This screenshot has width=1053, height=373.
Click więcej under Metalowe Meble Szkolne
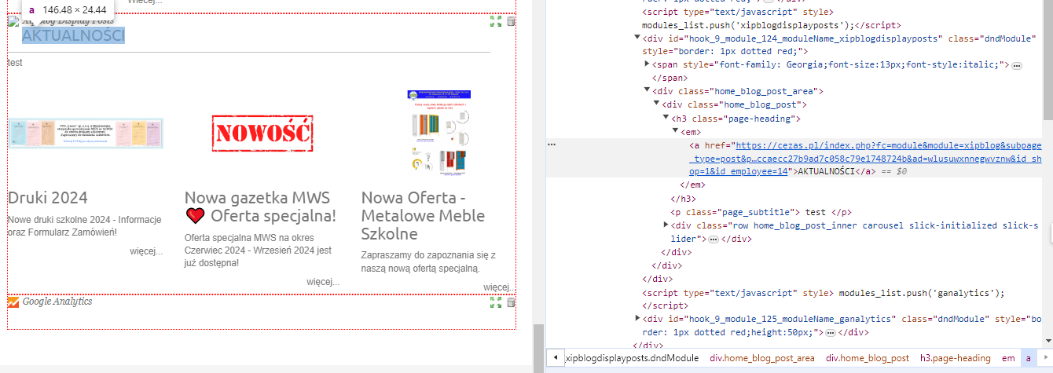pos(500,287)
